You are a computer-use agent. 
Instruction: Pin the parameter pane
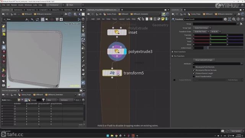coord(239,14)
